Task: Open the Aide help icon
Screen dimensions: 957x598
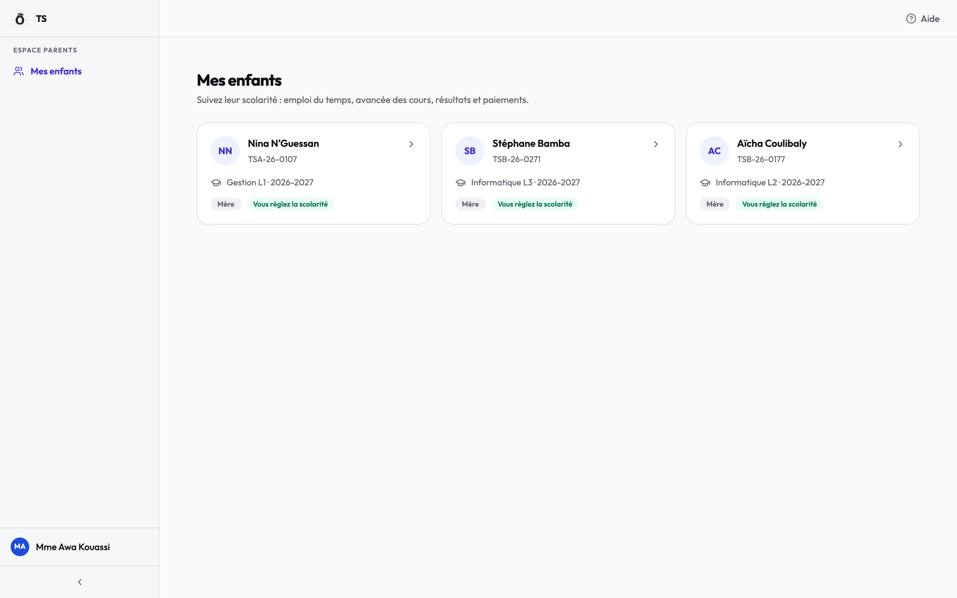Action: point(911,19)
